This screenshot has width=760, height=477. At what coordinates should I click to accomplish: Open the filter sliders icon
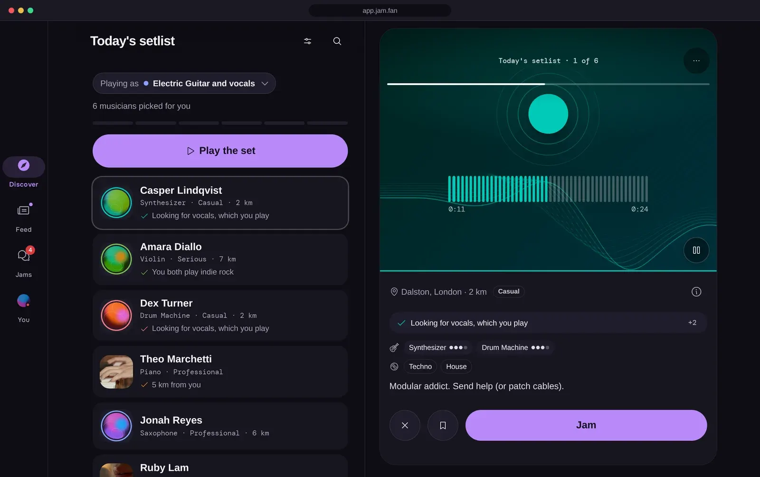coord(308,41)
